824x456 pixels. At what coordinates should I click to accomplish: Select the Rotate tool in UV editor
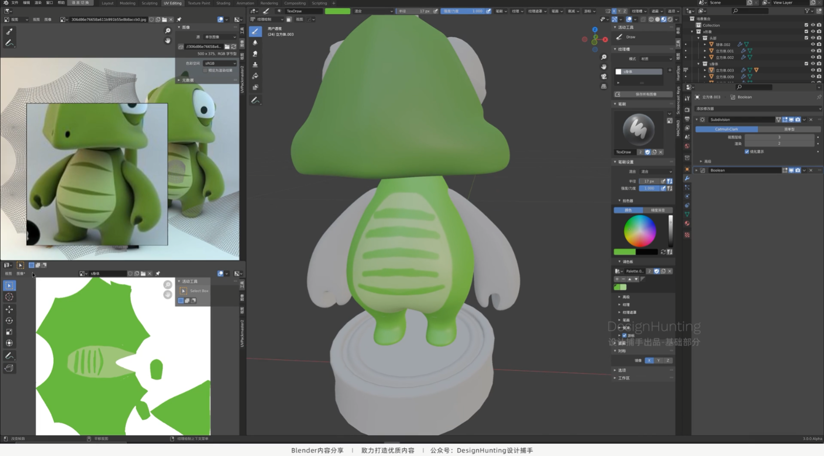click(x=9, y=321)
